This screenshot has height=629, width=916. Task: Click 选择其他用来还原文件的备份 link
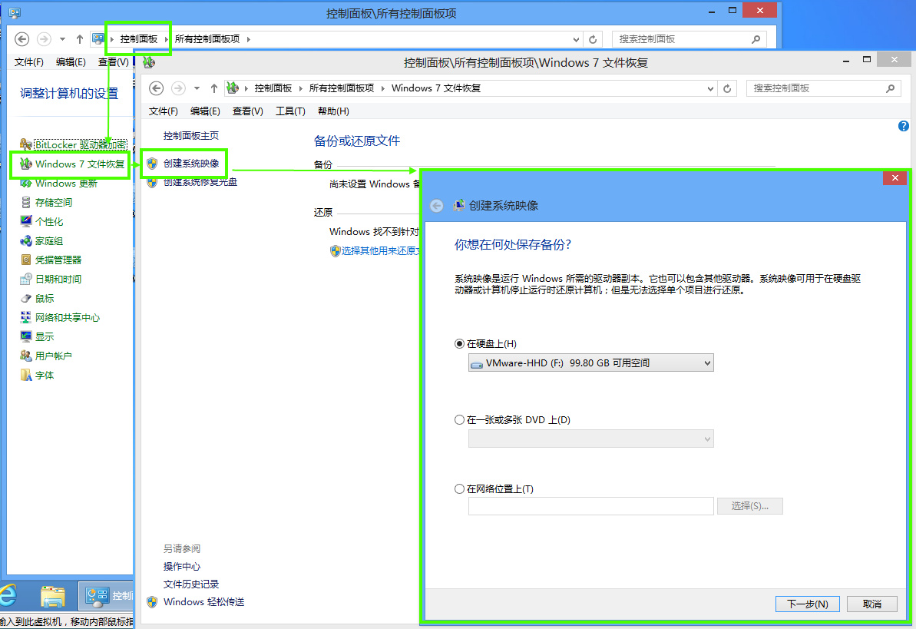point(380,251)
